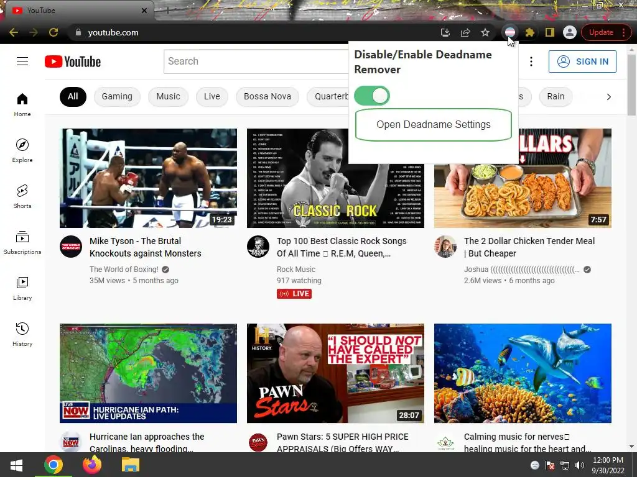The width and height of the screenshot is (637, 477).
Task: Open the taskbar clock and date
Action: click(608, 465)
